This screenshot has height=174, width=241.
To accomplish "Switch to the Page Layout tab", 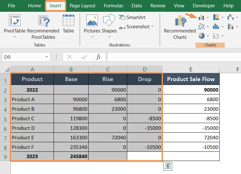I will click(x=83, y=6).
